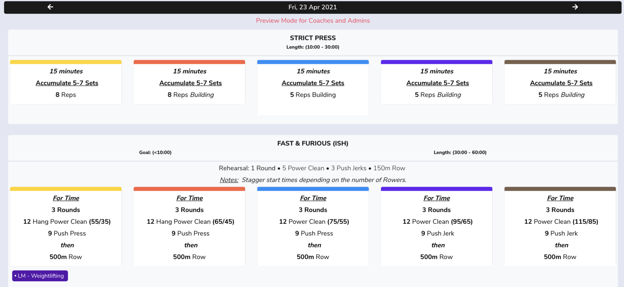Click '500m Row' in the blue card

pos(313,257)
